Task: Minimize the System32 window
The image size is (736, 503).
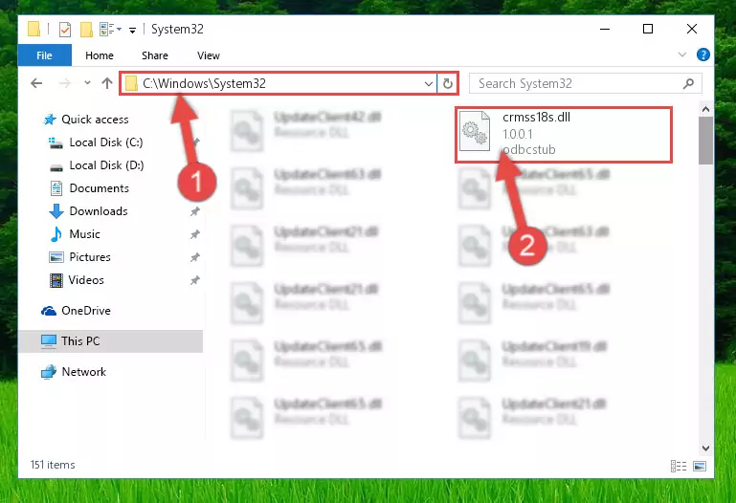Action: [605, 29]
